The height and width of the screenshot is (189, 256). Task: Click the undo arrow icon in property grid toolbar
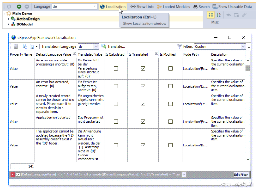point(229,15)
